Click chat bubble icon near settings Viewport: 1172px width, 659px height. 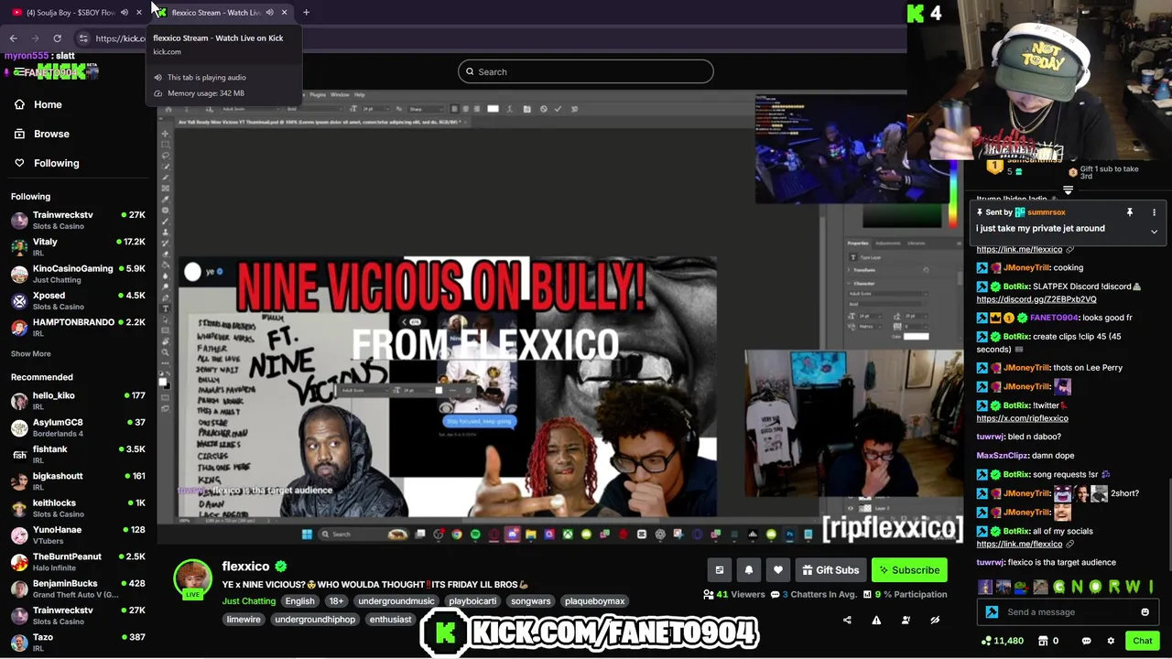click(x=1086, y=641)
